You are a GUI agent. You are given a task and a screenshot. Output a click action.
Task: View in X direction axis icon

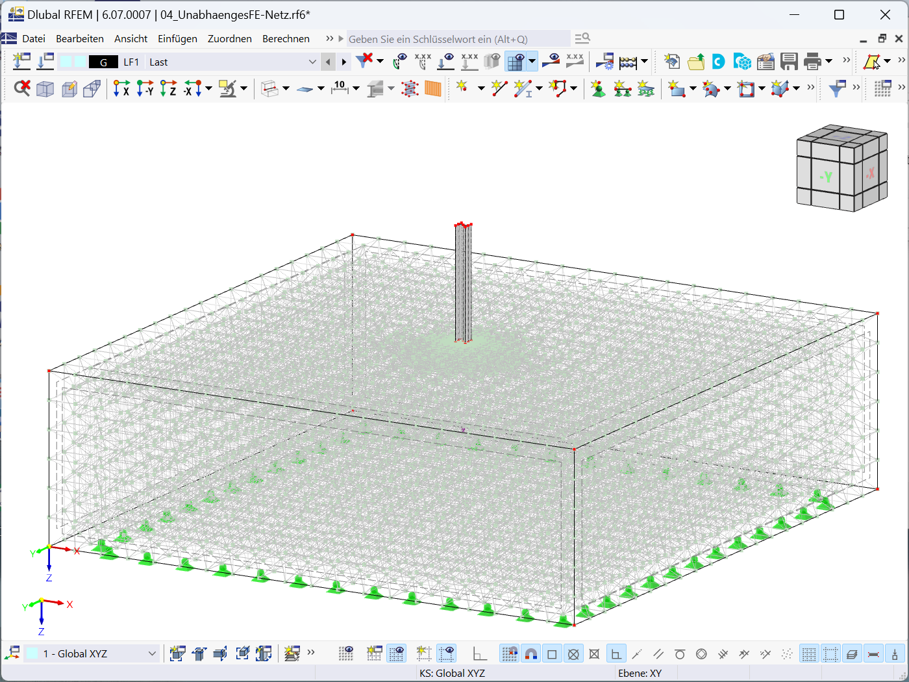pyautogui.click(x=121, y=88)
